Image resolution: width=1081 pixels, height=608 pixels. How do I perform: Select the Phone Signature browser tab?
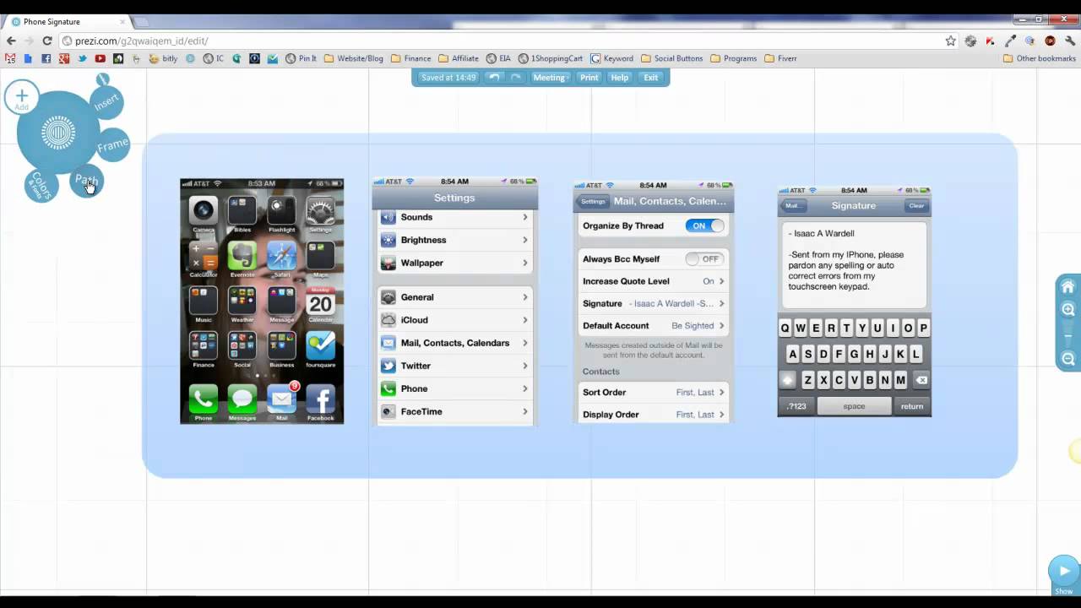(66, 21)
